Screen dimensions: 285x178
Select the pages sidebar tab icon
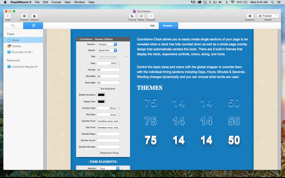[33, 26]
